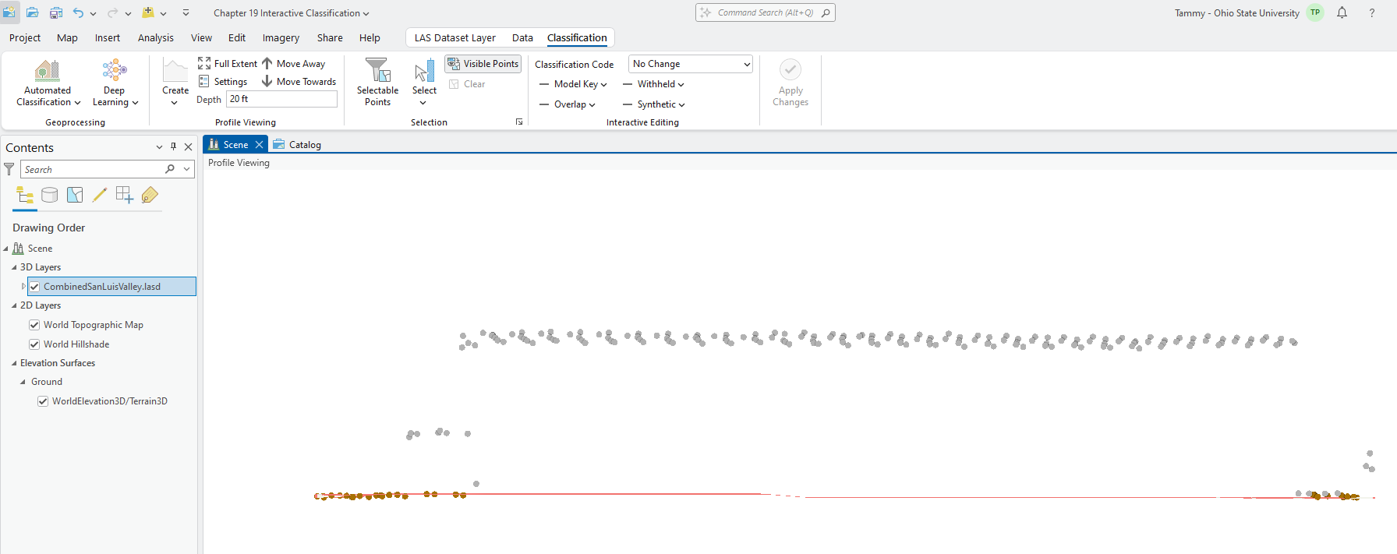This screenshot has width=1397, height=554.
Task: Toggle the Visible Points button
Action: point(483,64)
